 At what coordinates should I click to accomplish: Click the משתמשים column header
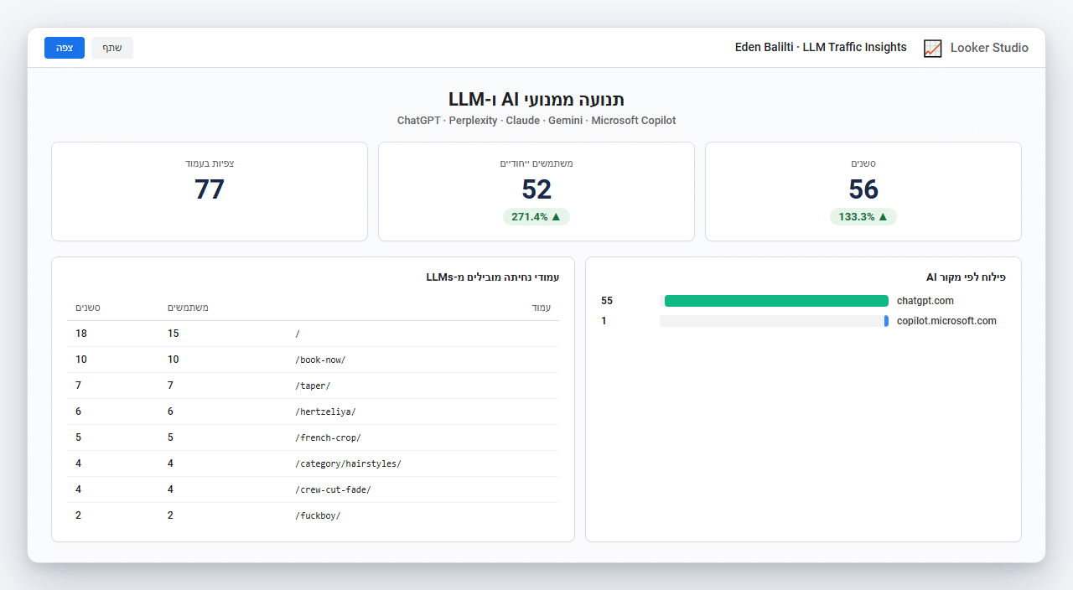[x=188, y=308]
